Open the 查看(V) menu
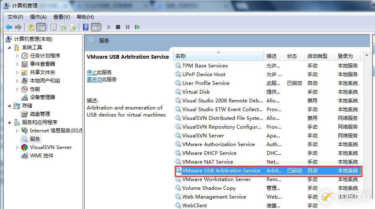This screenshot has width=375, height=209. click(x=61, y=17)
